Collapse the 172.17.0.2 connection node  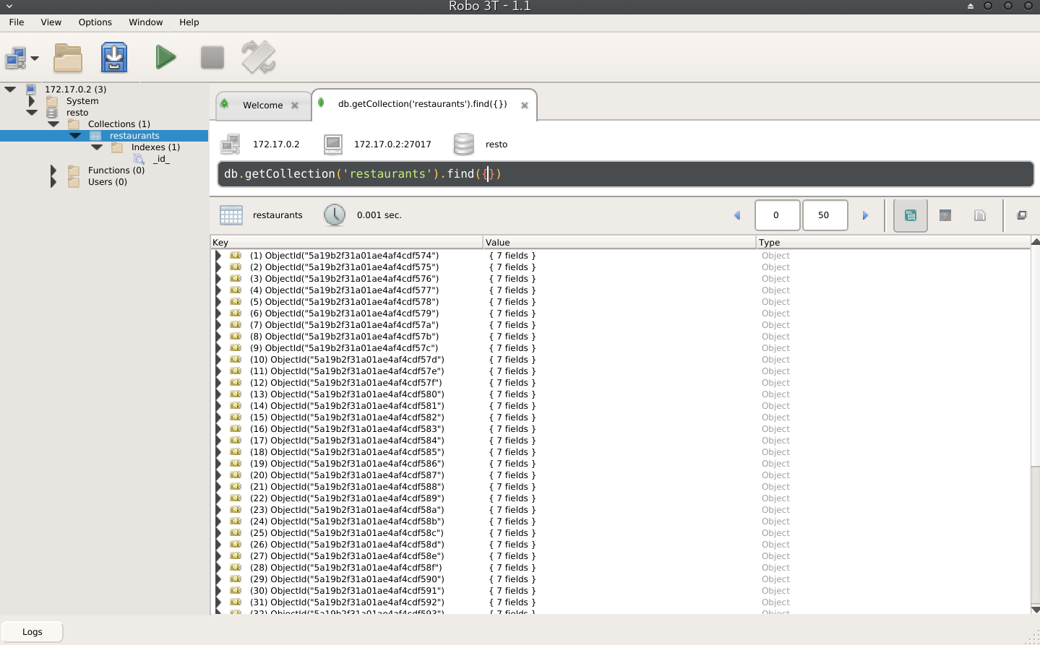[x=10, y=90]
